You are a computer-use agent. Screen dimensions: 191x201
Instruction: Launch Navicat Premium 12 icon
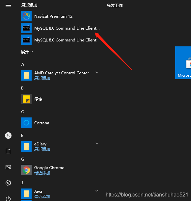[26, 16]
